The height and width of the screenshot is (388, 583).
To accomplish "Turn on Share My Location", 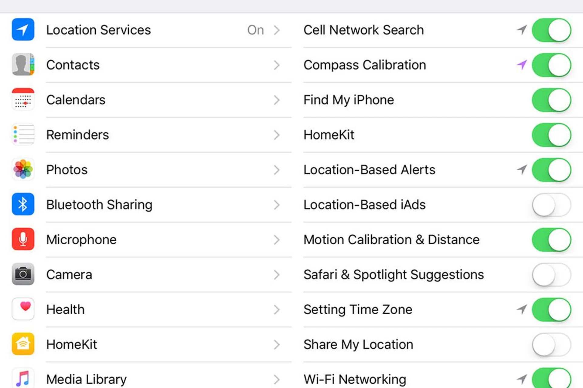I will [x=551, y=344].
